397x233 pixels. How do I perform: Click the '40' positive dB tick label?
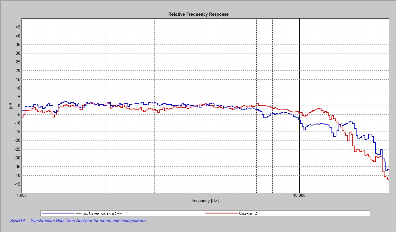pos(18,36)
